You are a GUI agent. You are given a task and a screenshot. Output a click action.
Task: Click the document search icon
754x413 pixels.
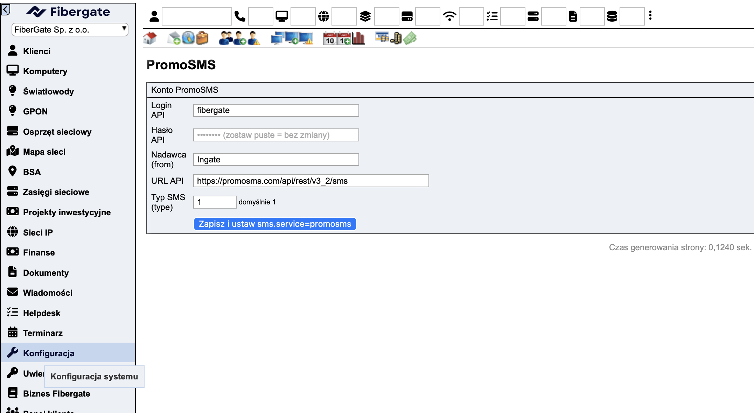coord(573,16)
